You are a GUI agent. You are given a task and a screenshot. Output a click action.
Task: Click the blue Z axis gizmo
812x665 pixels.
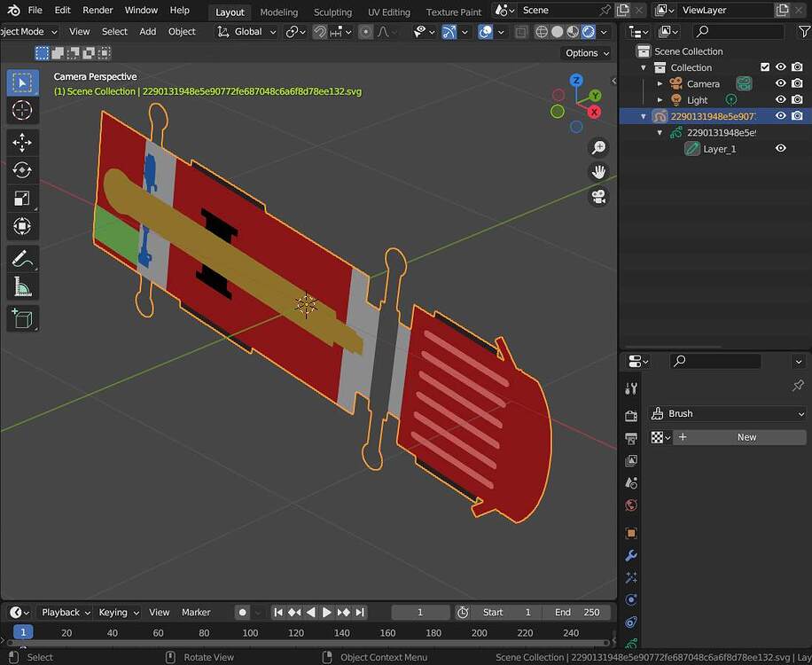coord(576,81)
